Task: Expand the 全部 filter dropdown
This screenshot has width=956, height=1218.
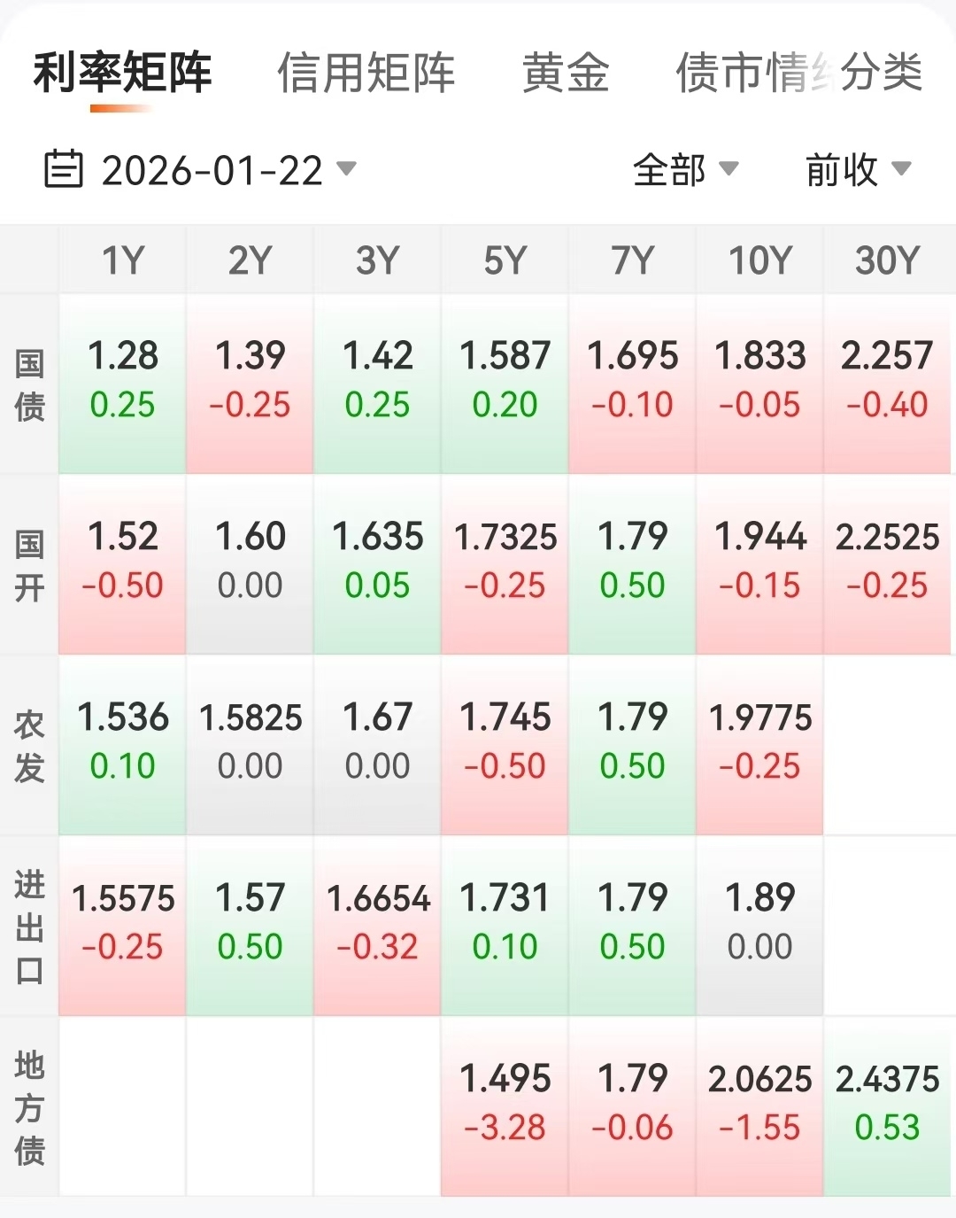Action: pyautogui.click(x=684, y=169)
